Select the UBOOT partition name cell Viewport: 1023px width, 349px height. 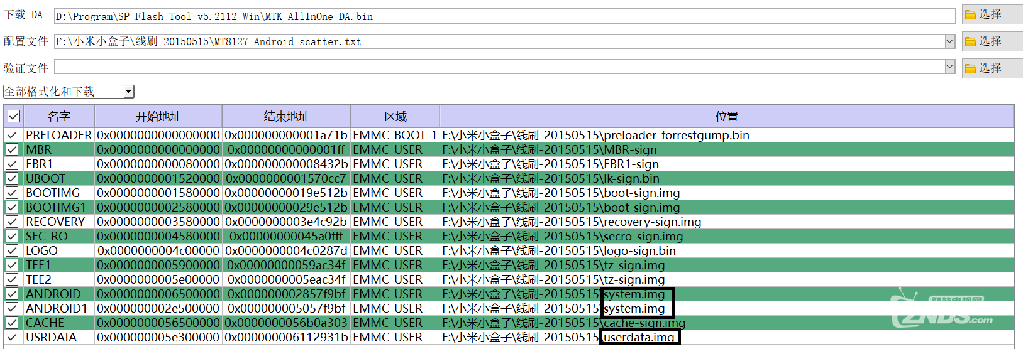pos(45,178)
